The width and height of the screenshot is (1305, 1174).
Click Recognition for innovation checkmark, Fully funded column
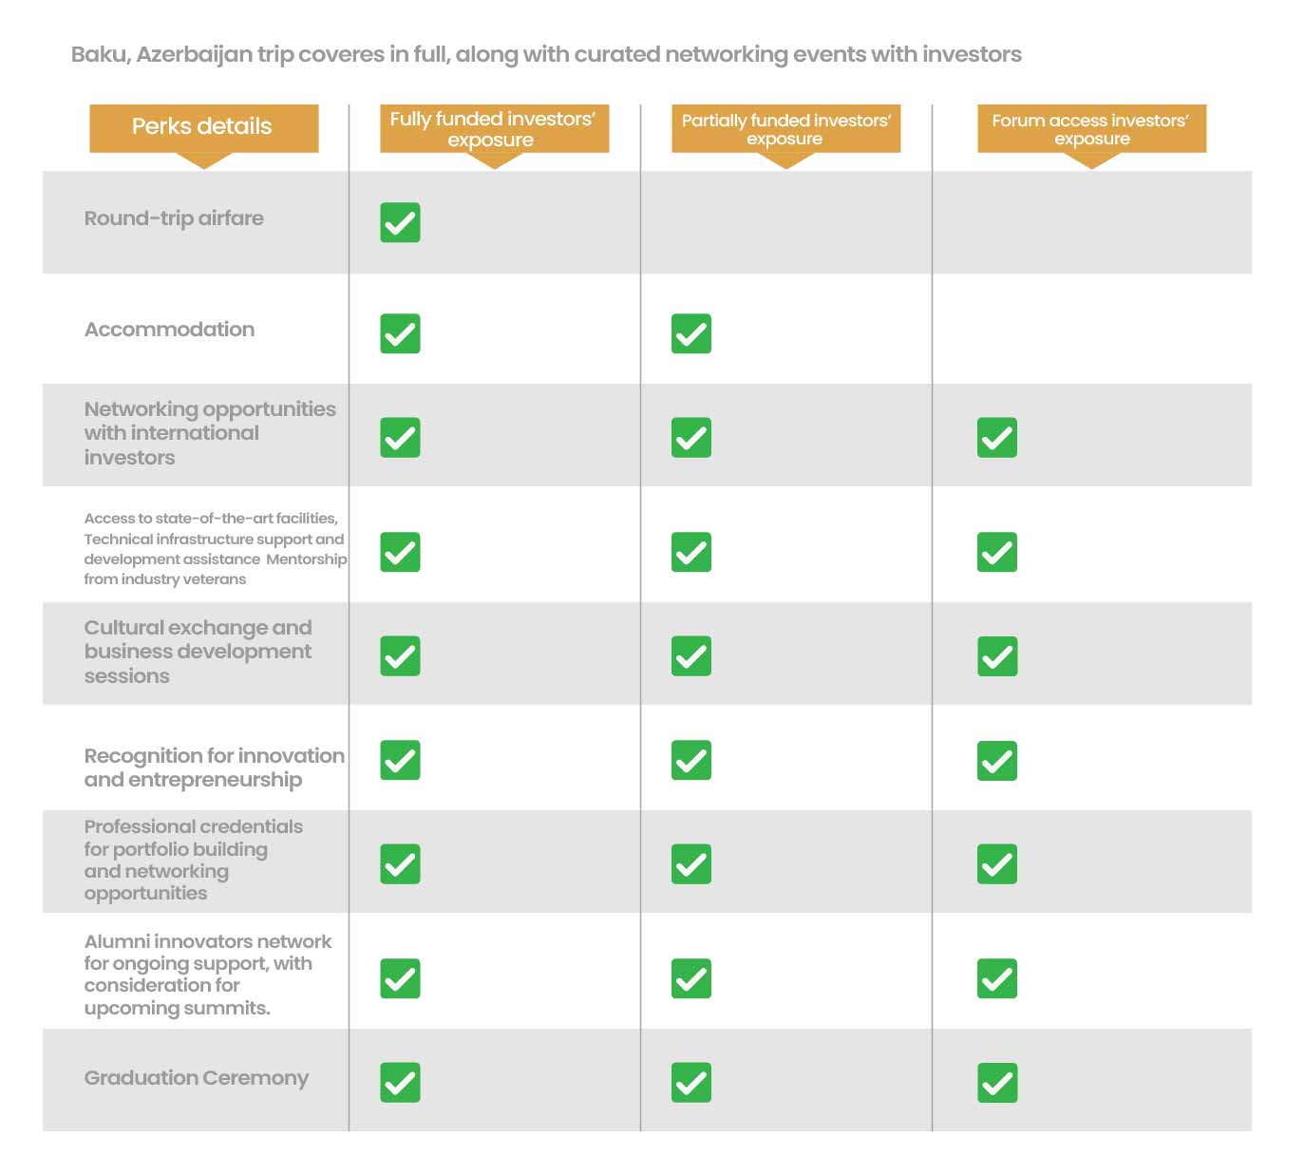click(x=400, y=760)
